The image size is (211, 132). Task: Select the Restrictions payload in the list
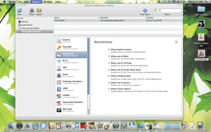click(x=71, y=55)
